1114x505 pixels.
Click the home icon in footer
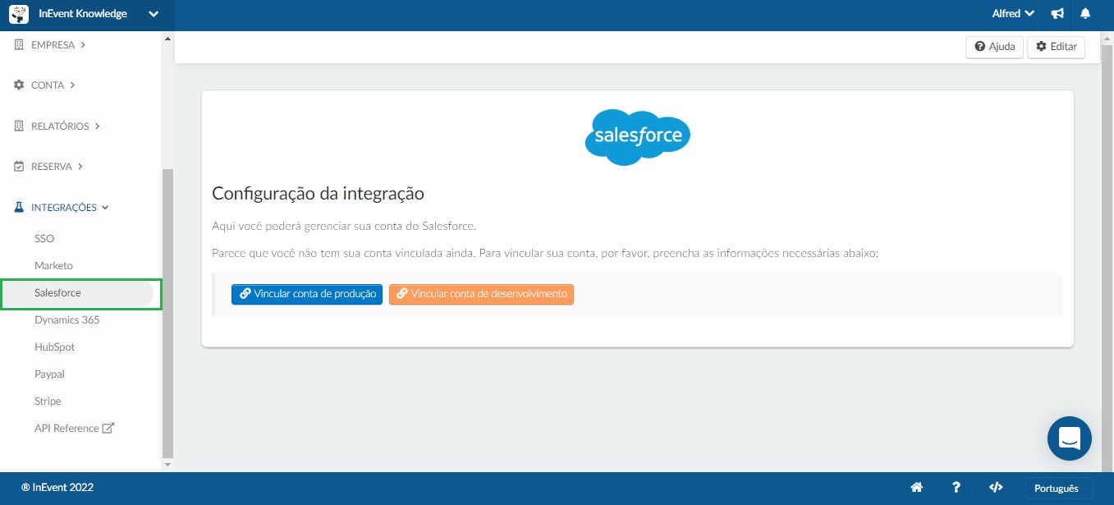[917, 487]
